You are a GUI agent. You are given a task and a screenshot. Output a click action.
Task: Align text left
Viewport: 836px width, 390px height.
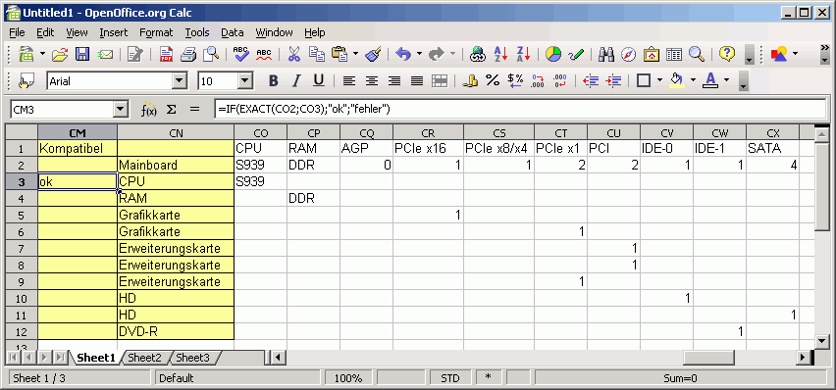pos(349,81)
